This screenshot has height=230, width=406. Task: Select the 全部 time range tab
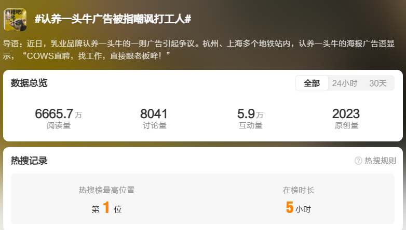312,83
